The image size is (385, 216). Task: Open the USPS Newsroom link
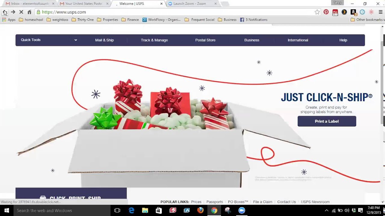[315, 202]
